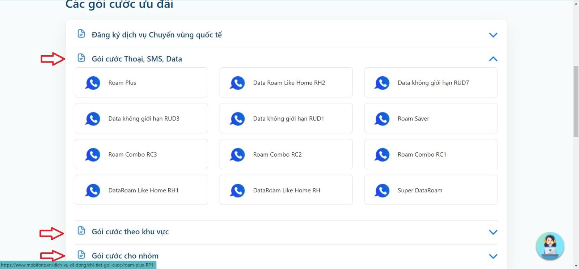Click the phone icon beside Data Roam Like Home RH2

click(237, 83)
